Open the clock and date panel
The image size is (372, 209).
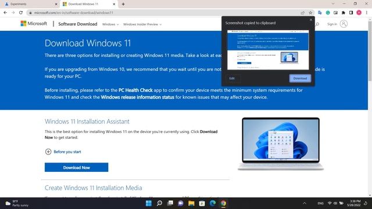[x=354, y=203]
